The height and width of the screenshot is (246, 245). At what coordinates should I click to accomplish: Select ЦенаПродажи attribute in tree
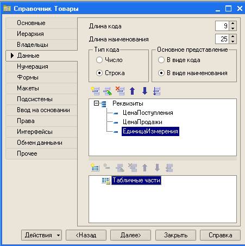[x=142, y=122]
